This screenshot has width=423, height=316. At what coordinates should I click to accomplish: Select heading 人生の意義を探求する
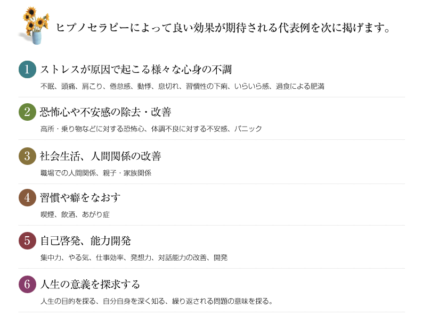pyautogui.click(x=90, y=285)
